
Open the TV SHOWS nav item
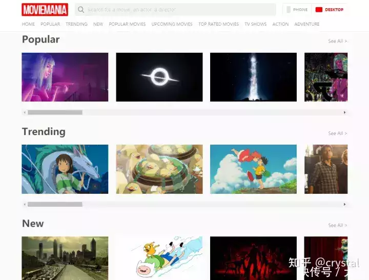tap(255, 24)
